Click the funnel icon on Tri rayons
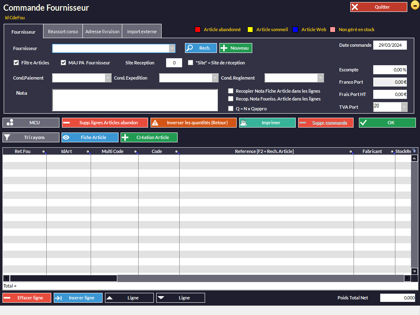This screenshot has width=420, height=315. 7,137
